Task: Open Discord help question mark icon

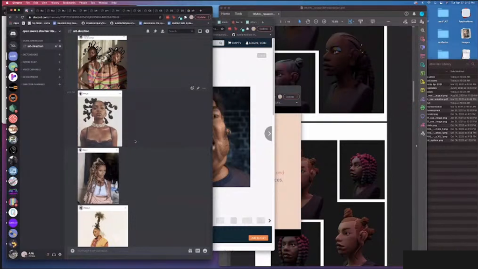Action: click(x=207, y=31)
